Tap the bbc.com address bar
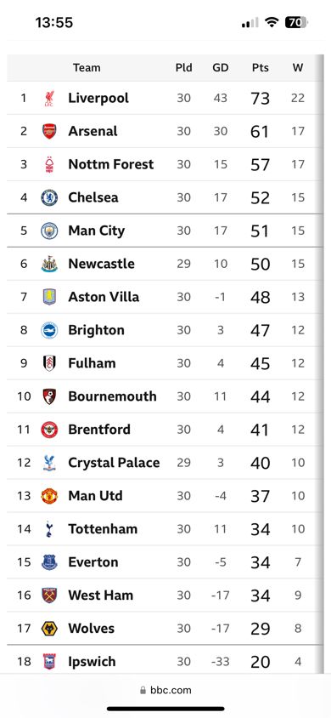 [x=165, y=690]
